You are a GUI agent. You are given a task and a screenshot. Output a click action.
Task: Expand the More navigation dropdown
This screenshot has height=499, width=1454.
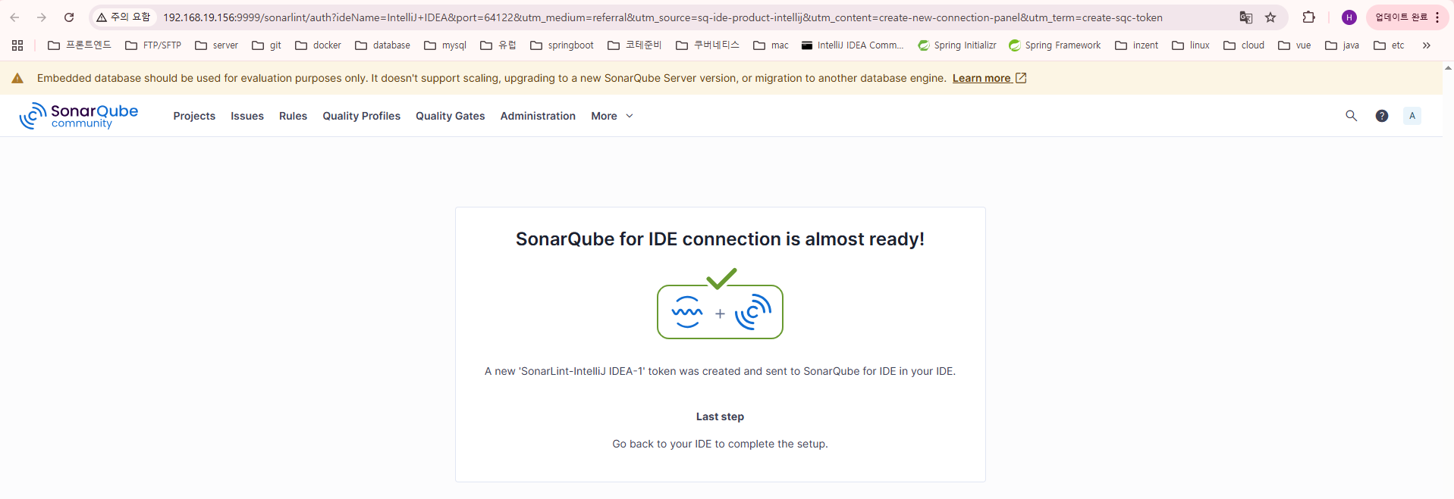(612, 116)
